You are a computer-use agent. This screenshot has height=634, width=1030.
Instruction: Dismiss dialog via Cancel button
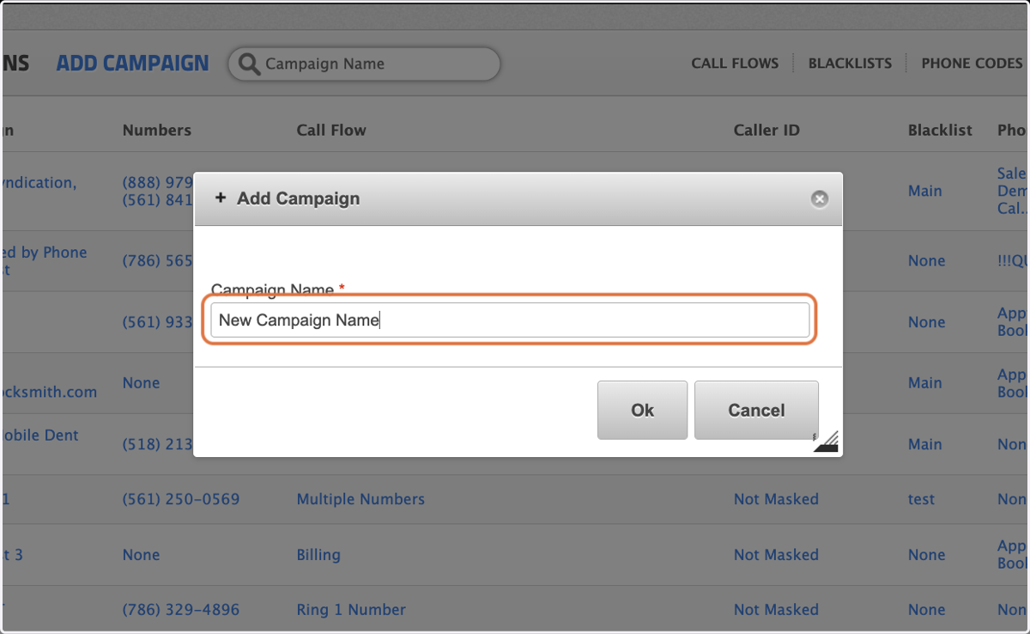(756, 410)
